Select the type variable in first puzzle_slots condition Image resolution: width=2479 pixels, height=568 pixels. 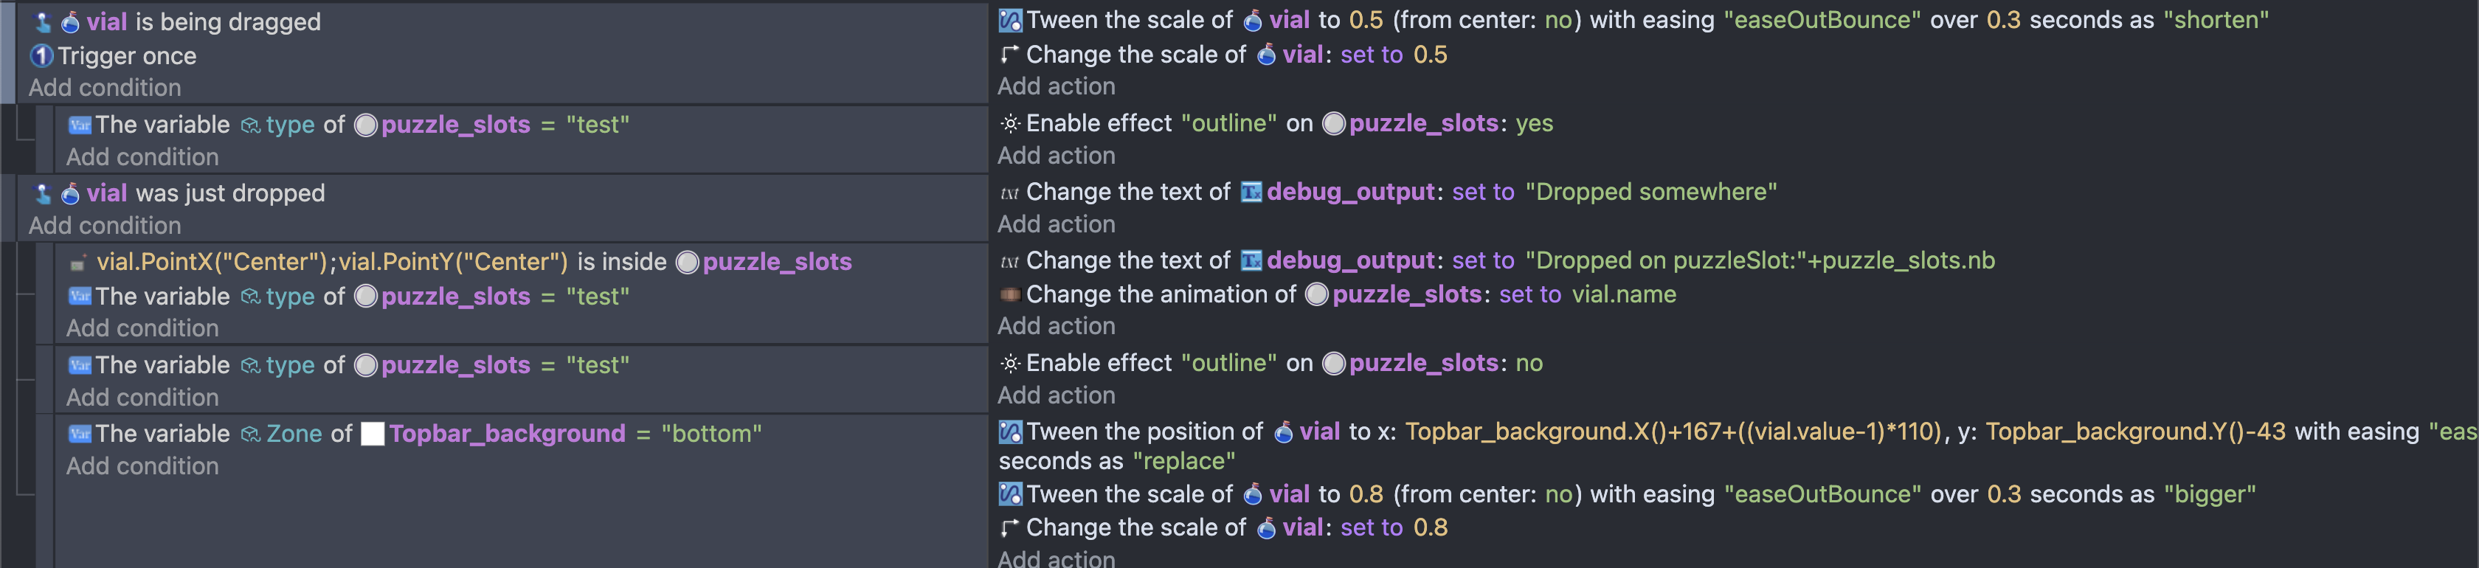tap(290, 125)
